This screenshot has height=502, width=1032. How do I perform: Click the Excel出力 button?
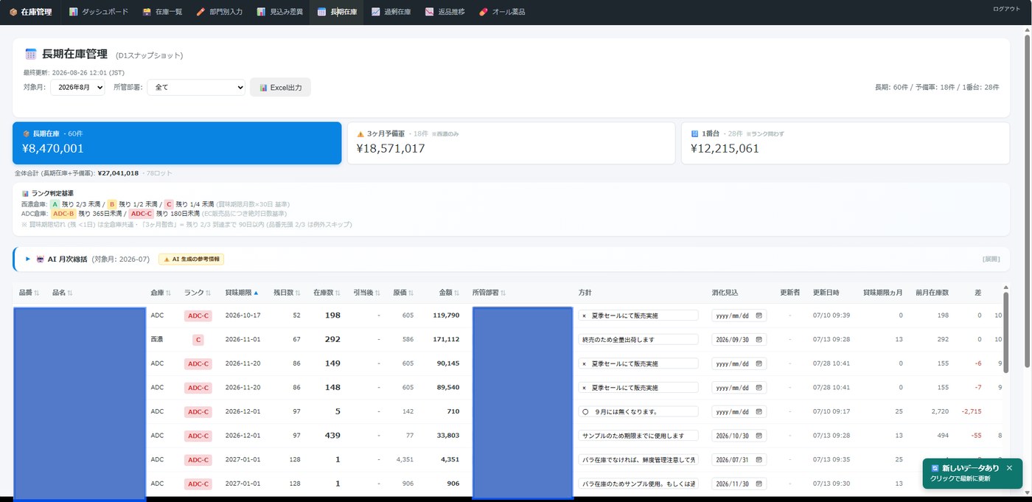[x=280, y=87]
